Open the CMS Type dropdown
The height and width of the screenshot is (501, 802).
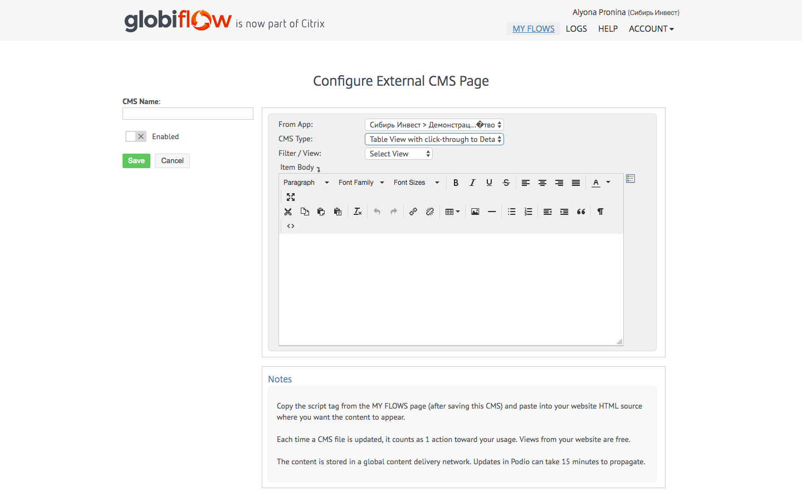tap(434, 139)
